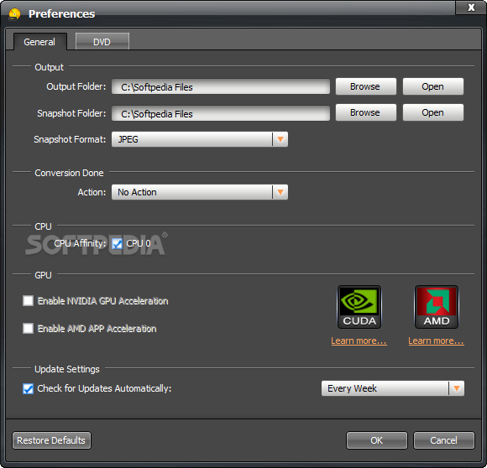Click the Snapshot Folder path field
Viewport: 487px width, 468px height.
point(221,113)
